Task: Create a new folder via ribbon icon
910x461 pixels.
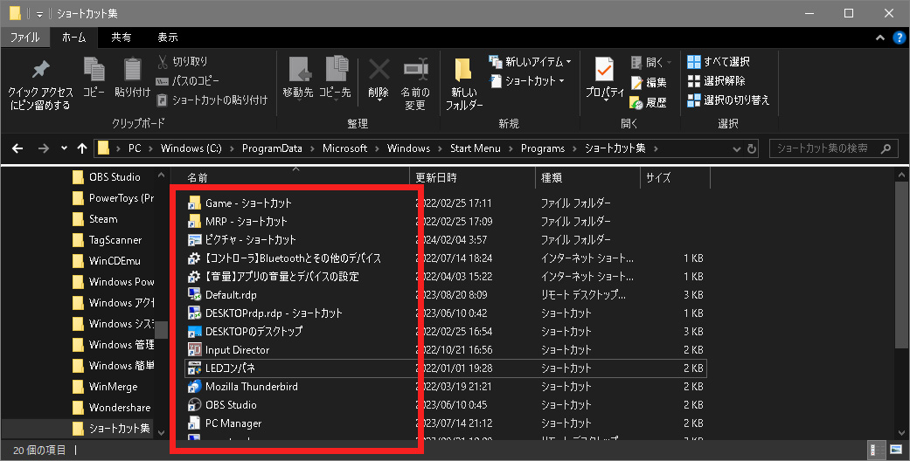Action: pos(464,71)
